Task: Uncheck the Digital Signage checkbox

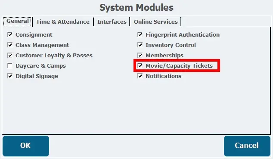Action: 10,76
